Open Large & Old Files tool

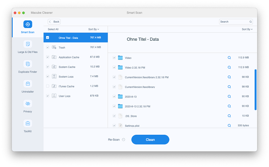coord(28,45)
